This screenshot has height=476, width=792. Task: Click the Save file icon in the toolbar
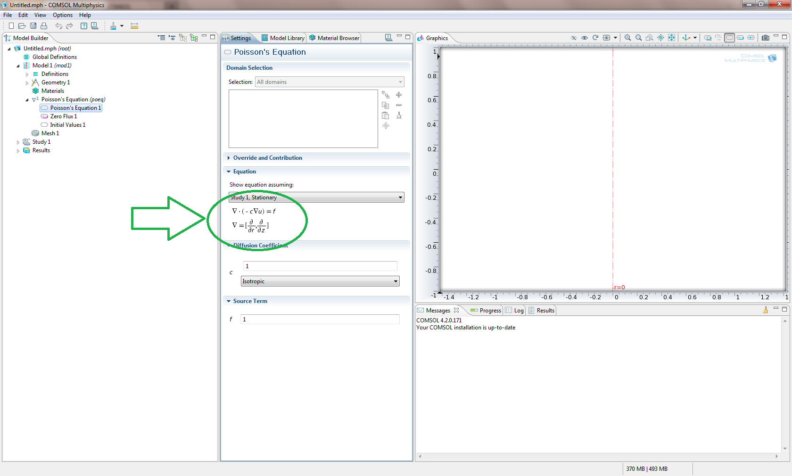33,26
